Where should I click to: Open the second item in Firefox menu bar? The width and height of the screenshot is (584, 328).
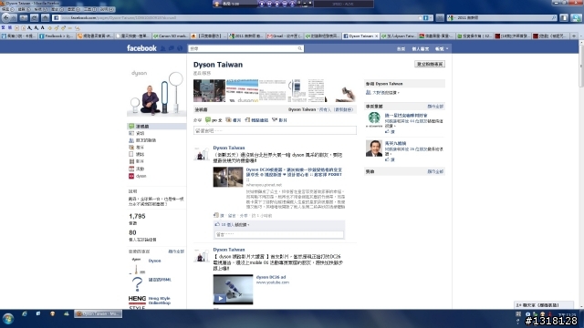25,9
